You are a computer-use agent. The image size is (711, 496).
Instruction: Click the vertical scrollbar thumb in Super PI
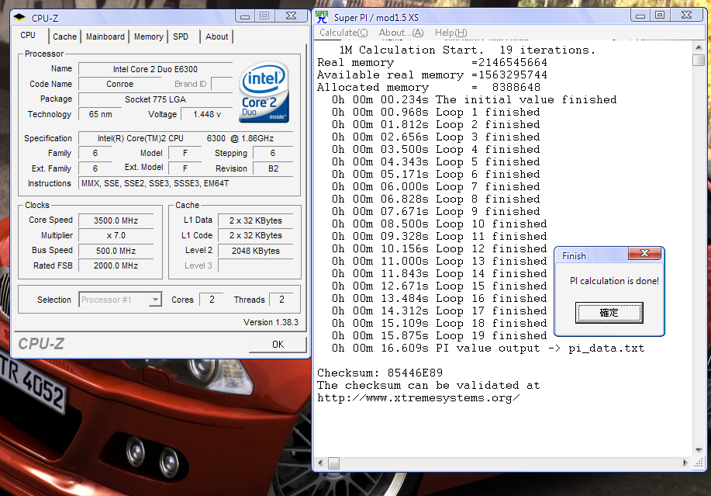699,60
